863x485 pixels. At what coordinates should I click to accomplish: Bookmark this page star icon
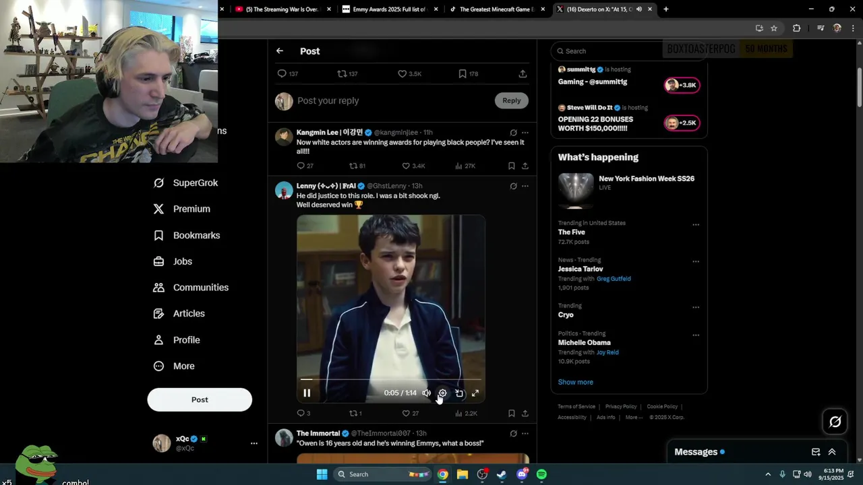774,28
